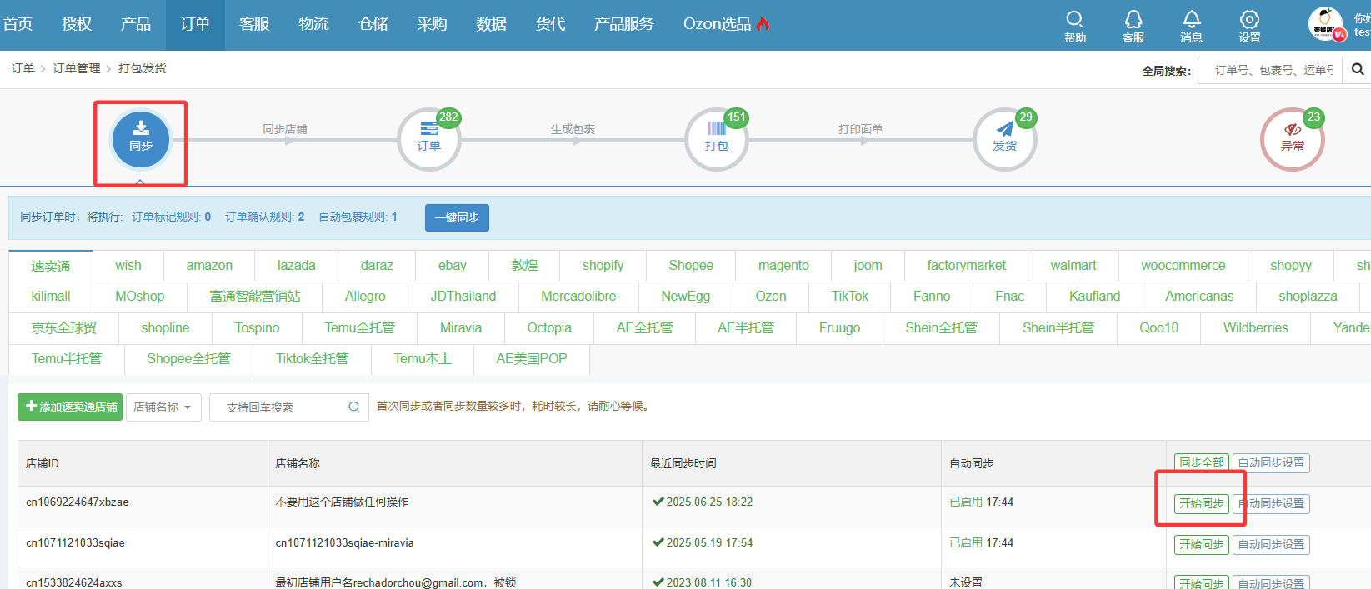Open the 授权 menu
This screenshot has height=589, width=1371.
click(x=77, y=24)
